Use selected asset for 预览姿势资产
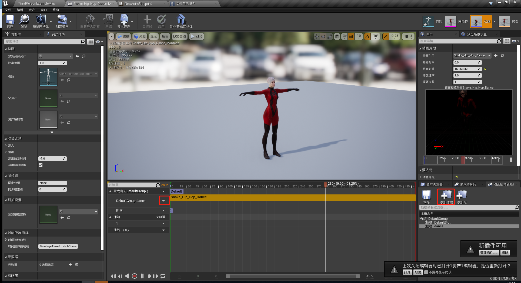The image size is (521, 283). pos(77,56)
